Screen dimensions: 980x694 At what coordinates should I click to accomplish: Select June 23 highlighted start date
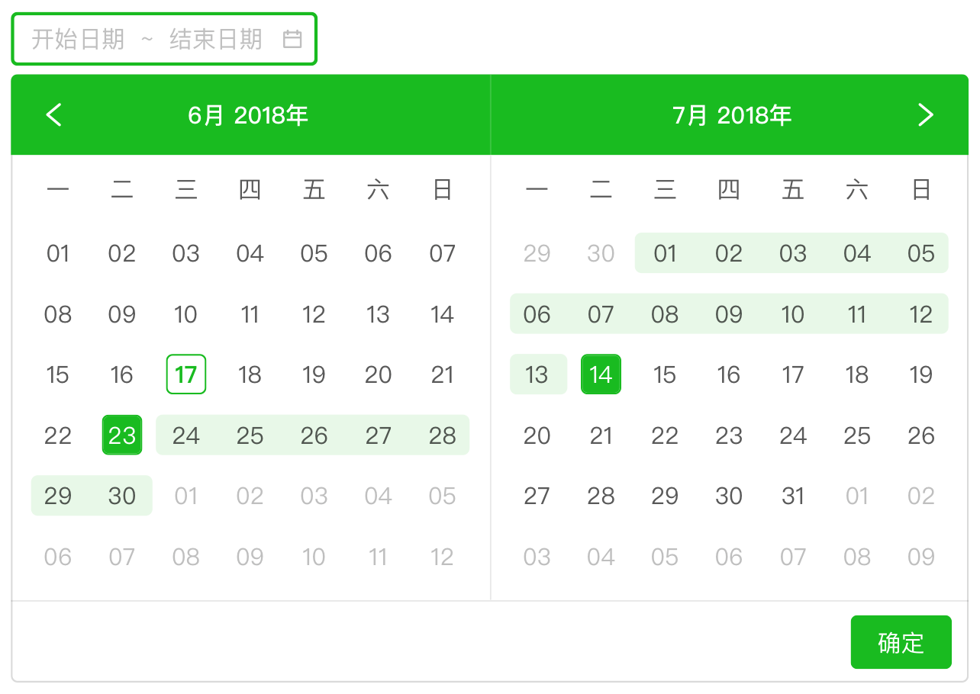[122, 435]
